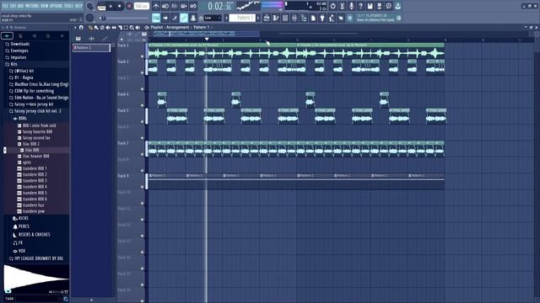Click the record button
The height and width of the screenshot is (303, 540).
[129, 6]
